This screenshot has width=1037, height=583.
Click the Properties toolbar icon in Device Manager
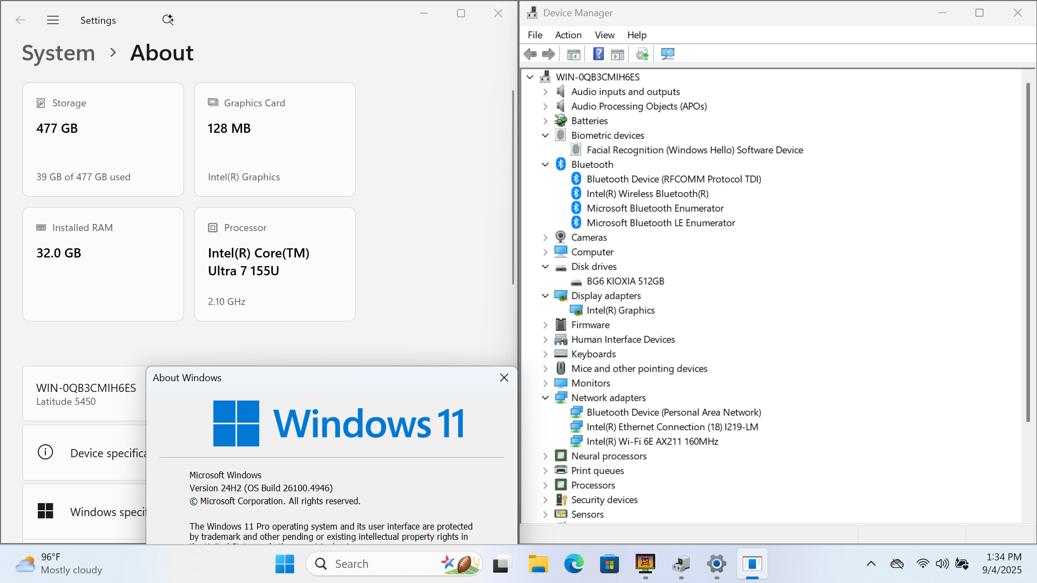pos(617,54)
